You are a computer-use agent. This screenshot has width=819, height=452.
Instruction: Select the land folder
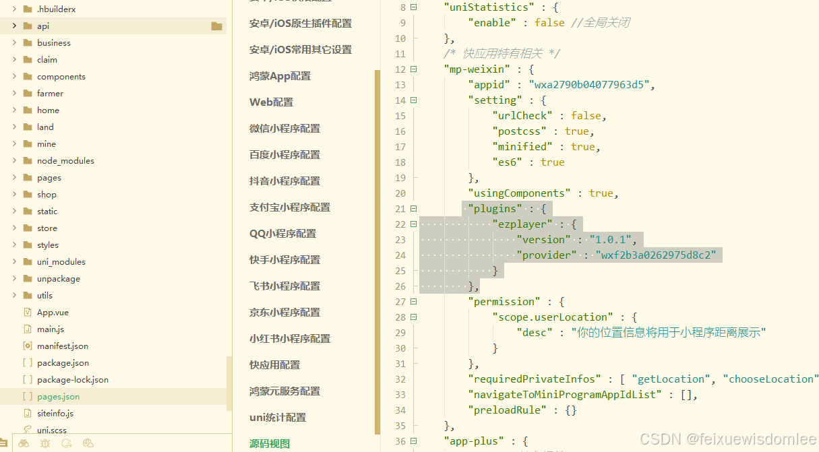pyautogui.click(x=45, y=127)
